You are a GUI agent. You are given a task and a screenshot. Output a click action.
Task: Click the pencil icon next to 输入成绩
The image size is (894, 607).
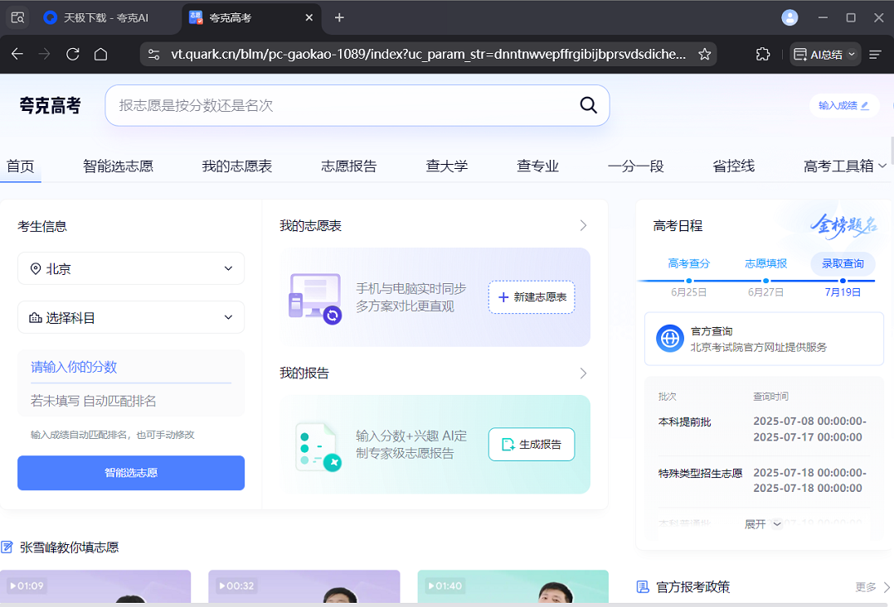tap(865, 105)
